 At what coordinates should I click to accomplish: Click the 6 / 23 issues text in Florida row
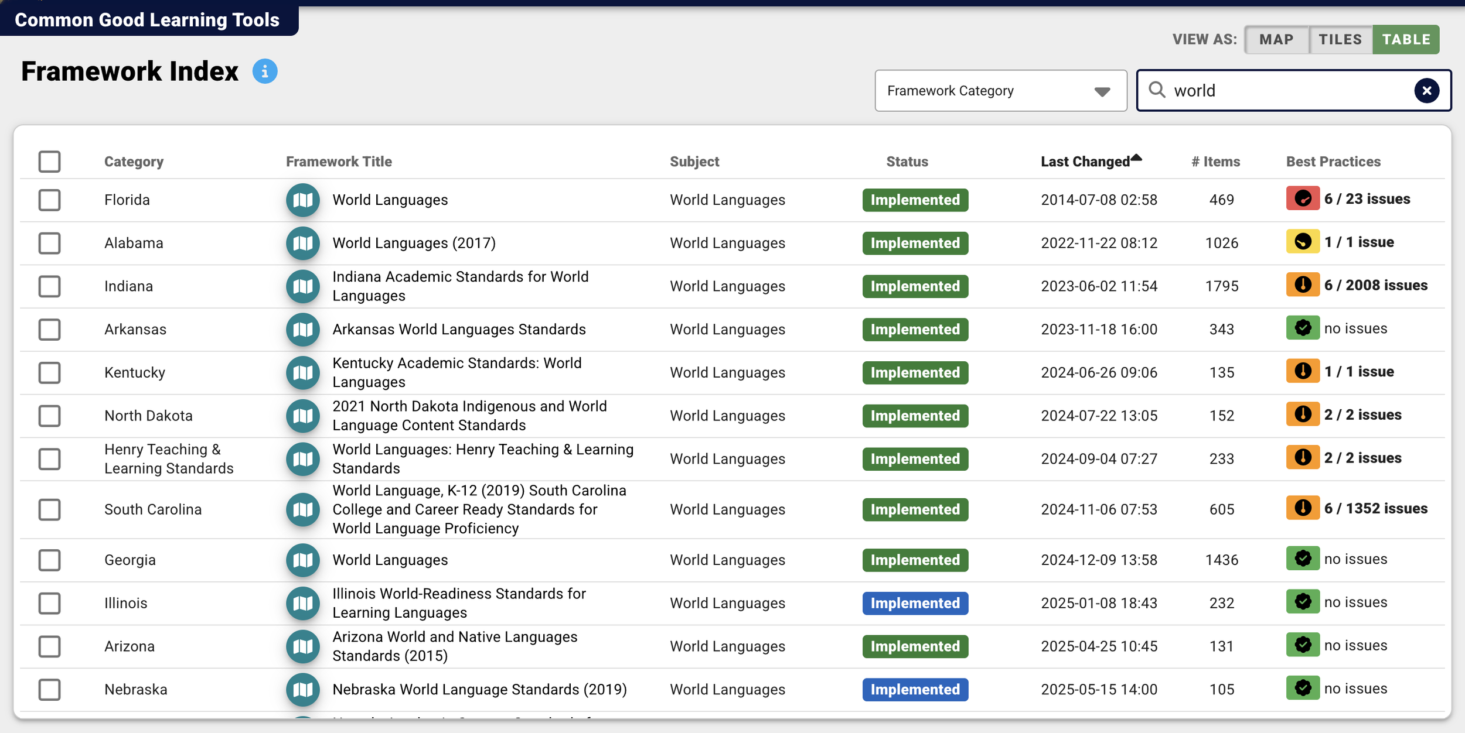pos(1367,198)
